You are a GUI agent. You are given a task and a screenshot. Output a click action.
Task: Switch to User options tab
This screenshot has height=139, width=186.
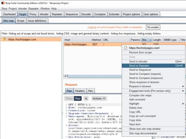point(151,14)
